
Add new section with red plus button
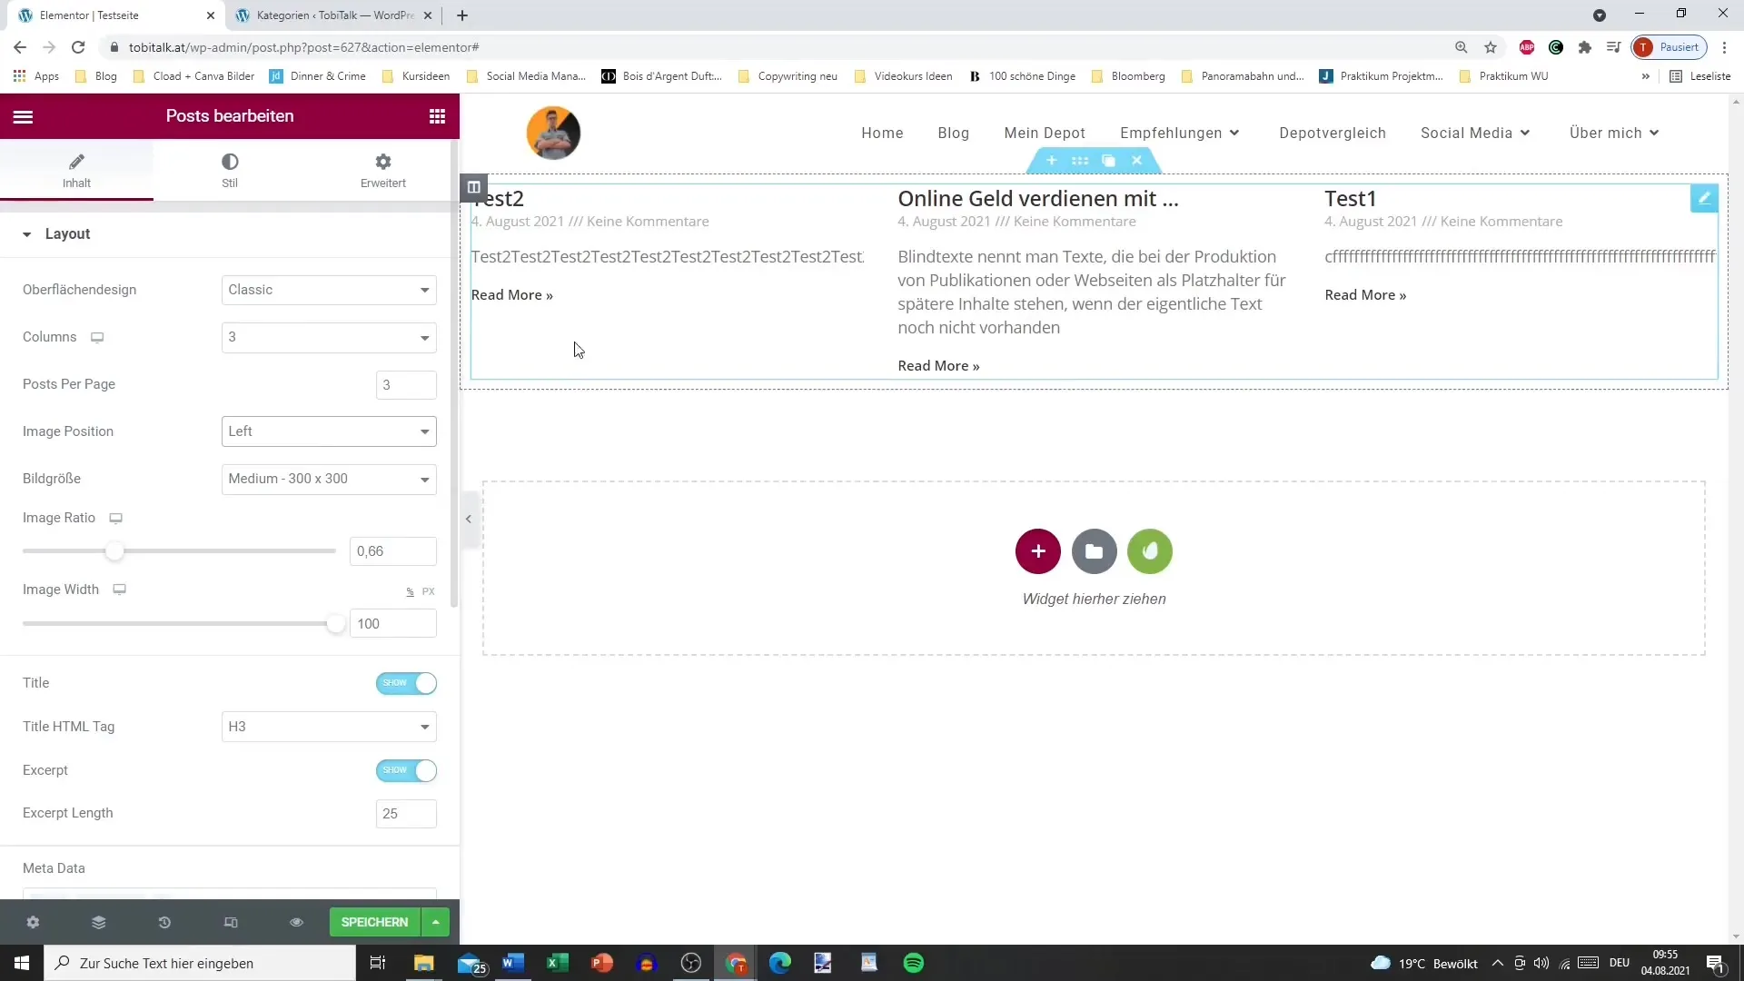[1038, 551]
